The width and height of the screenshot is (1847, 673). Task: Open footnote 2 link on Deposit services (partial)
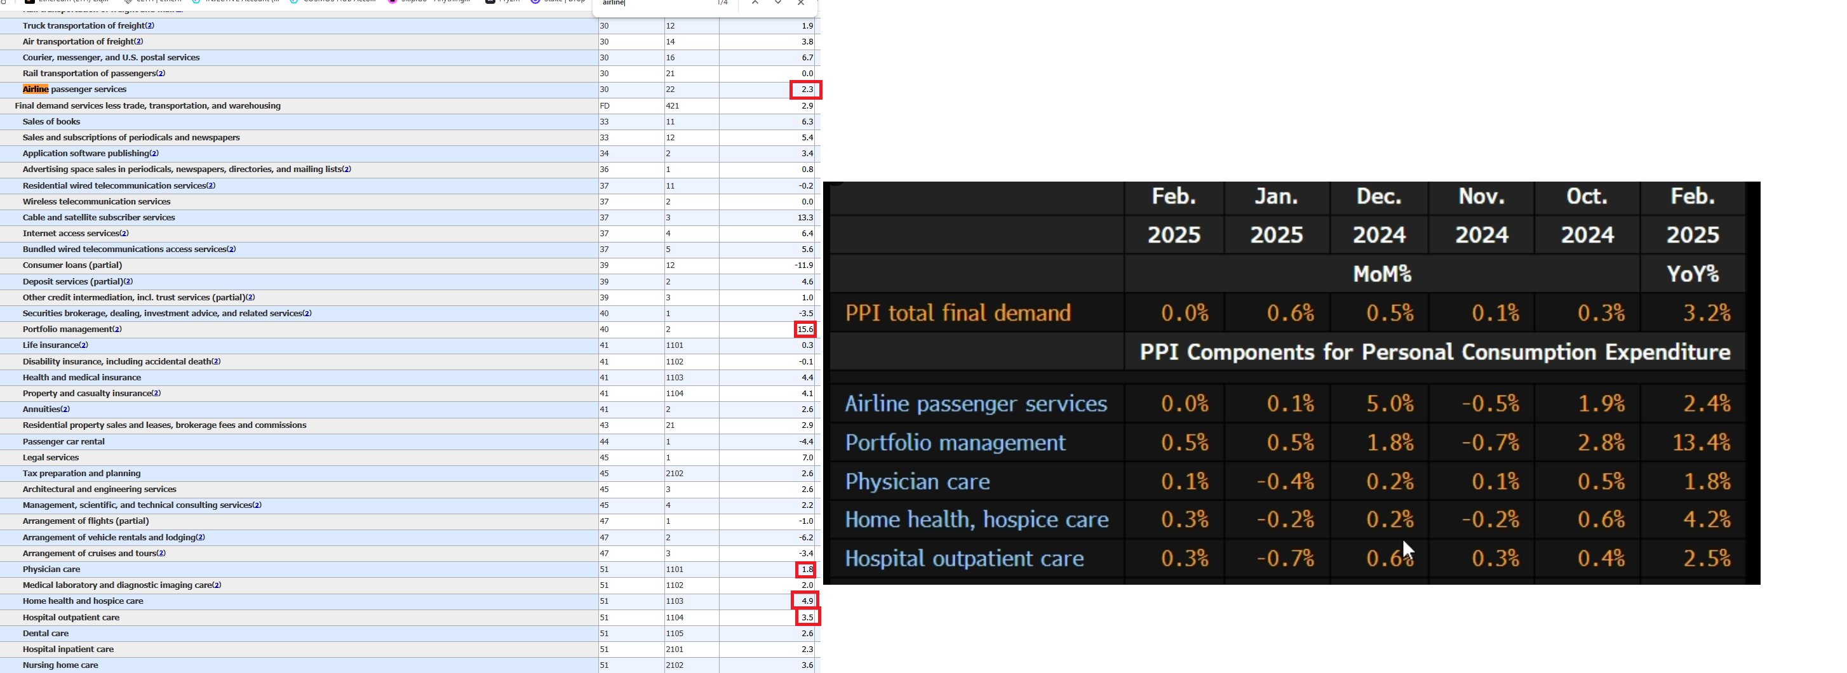pyautogui.click(x=128, y=282)
